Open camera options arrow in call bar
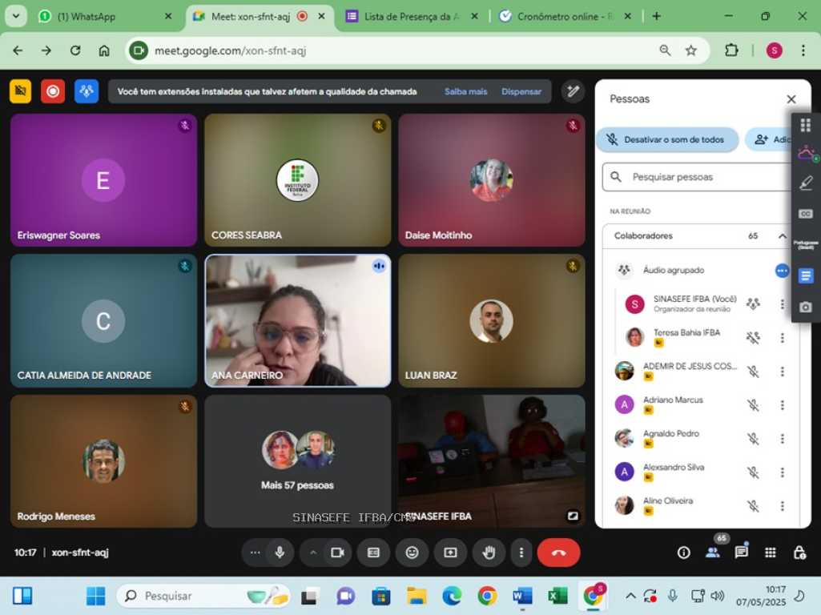Viewport: 821px width, 615px height. click(313, 553)
